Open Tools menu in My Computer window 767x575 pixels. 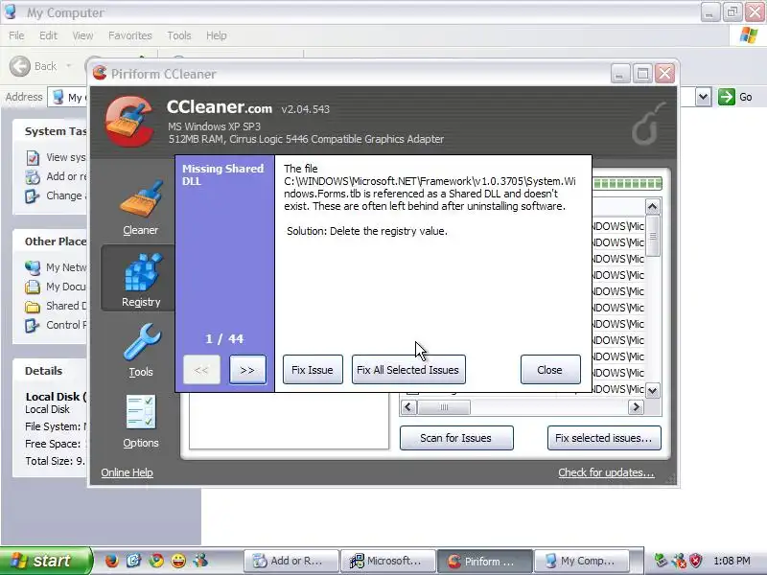tap(179, 35)
